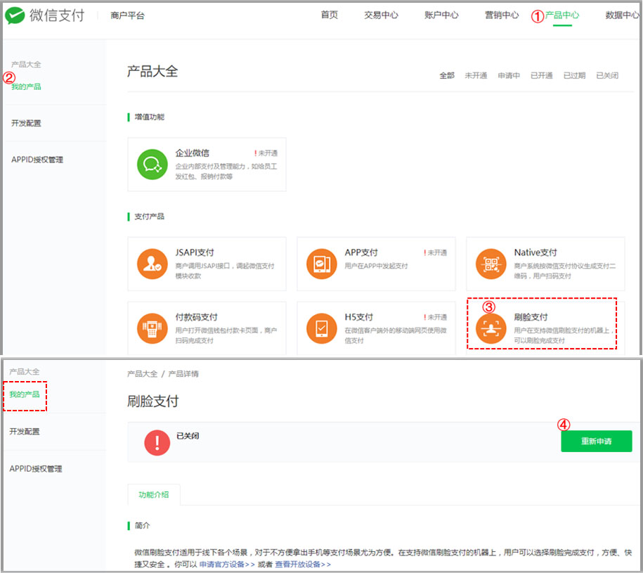Open the H5支付 product title

(359, 317)
